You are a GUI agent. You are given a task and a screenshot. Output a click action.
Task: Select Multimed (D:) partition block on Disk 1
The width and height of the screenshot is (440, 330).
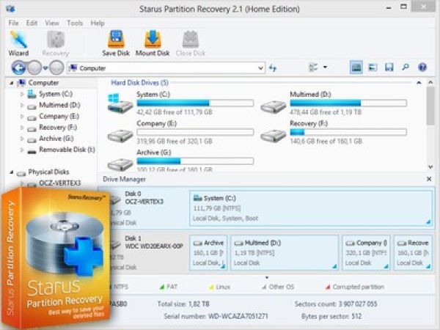coord(285,253)
